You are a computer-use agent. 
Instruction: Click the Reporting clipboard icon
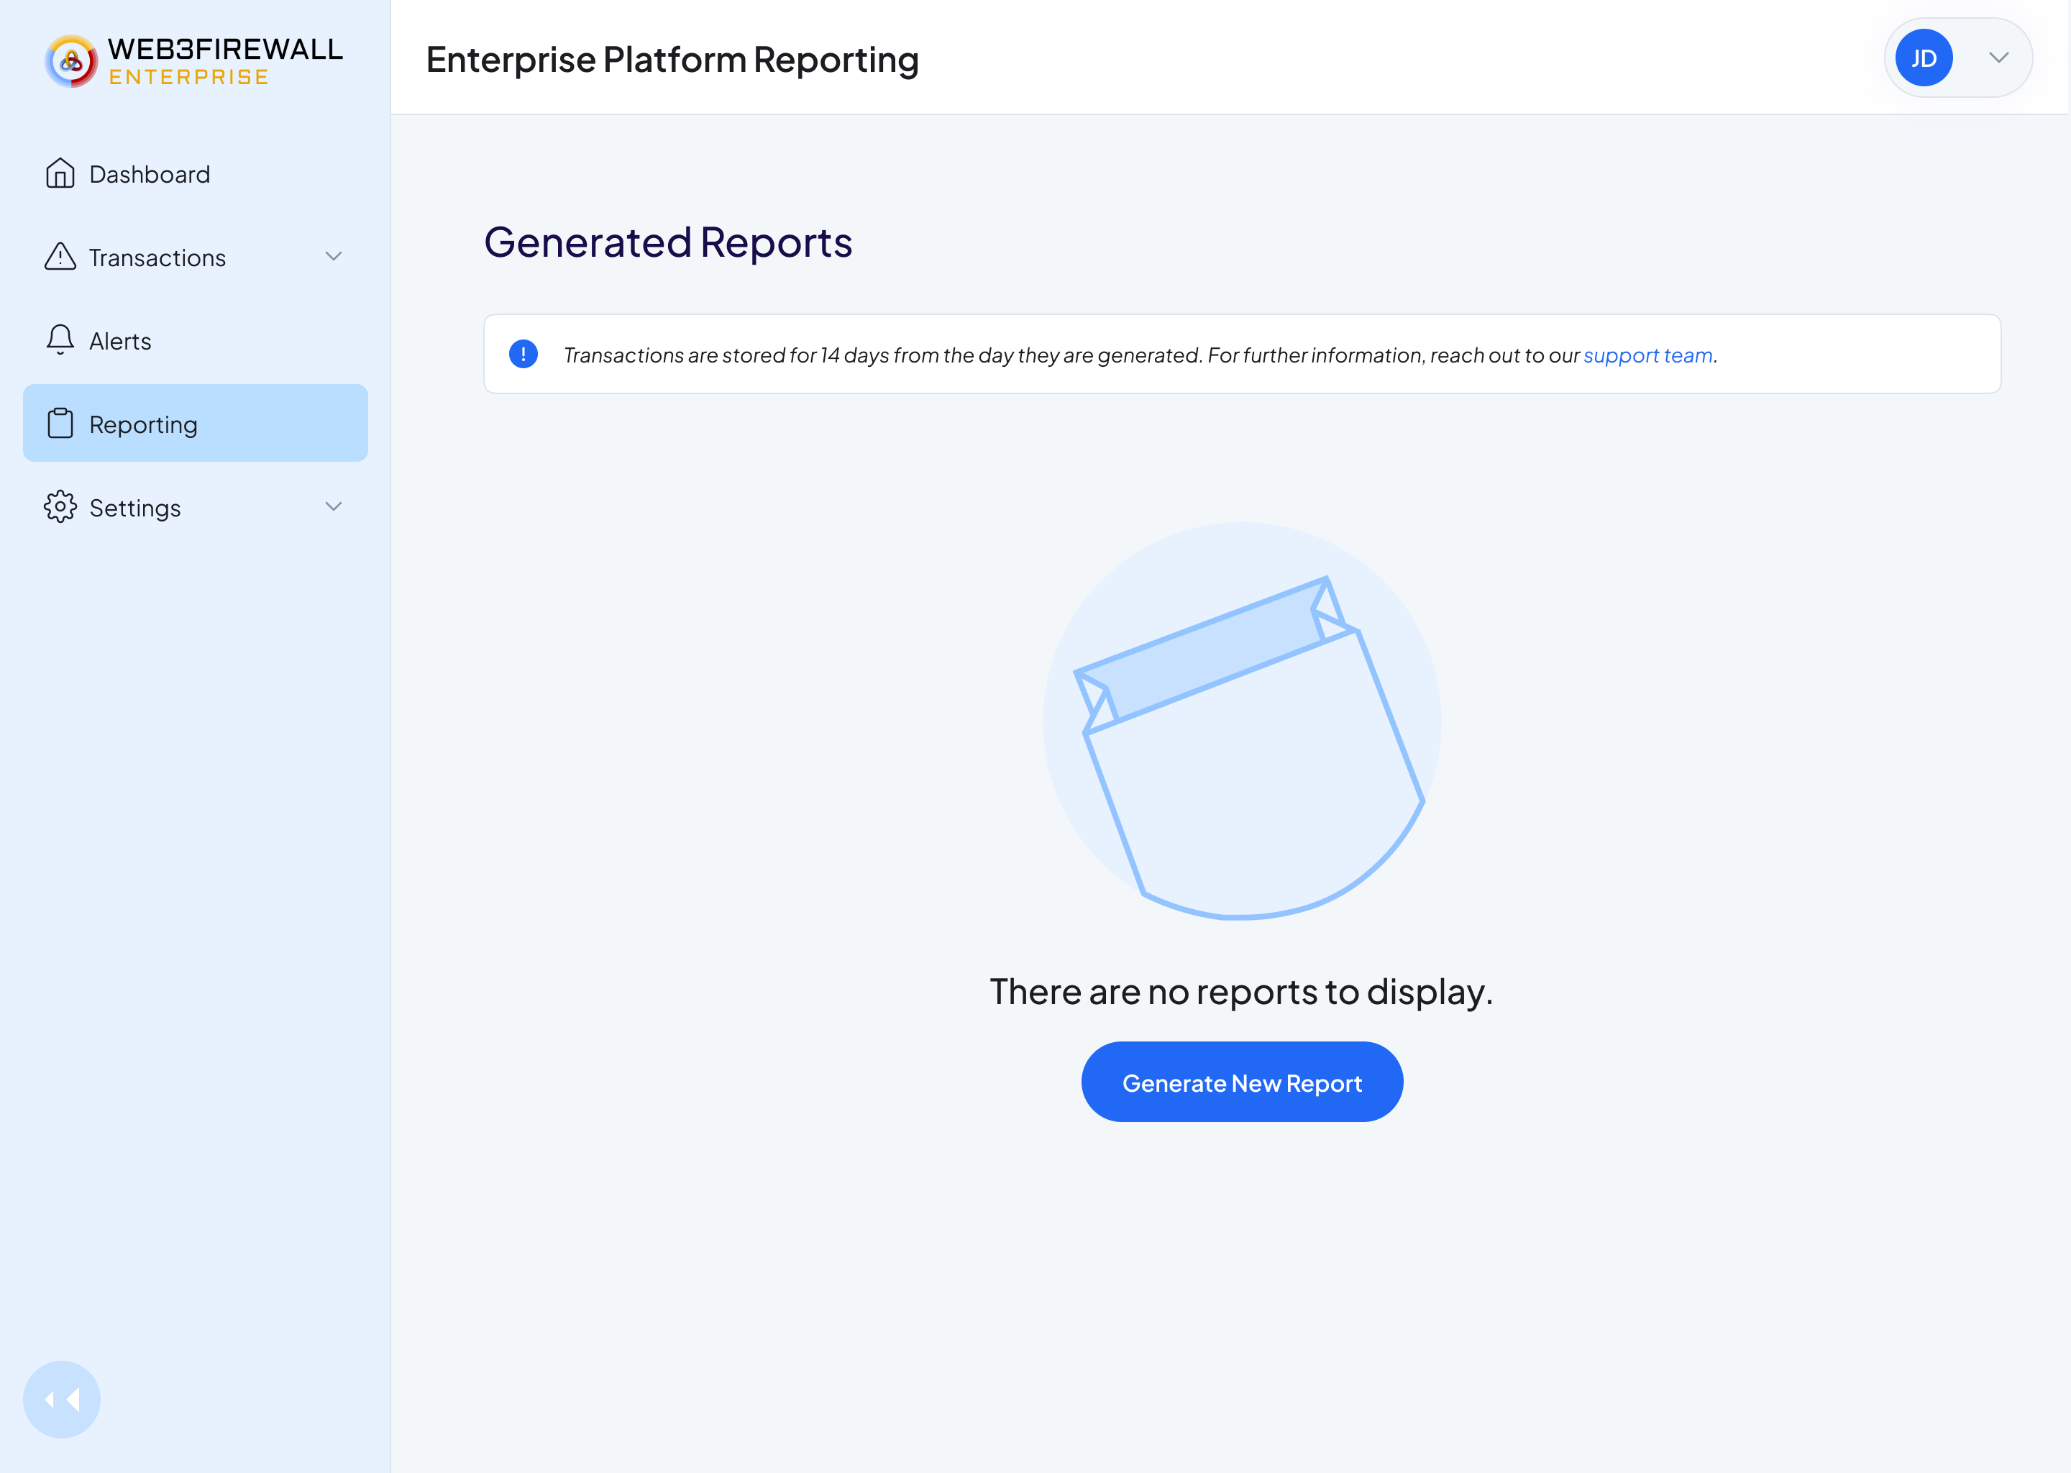click(x=60, y=424)
